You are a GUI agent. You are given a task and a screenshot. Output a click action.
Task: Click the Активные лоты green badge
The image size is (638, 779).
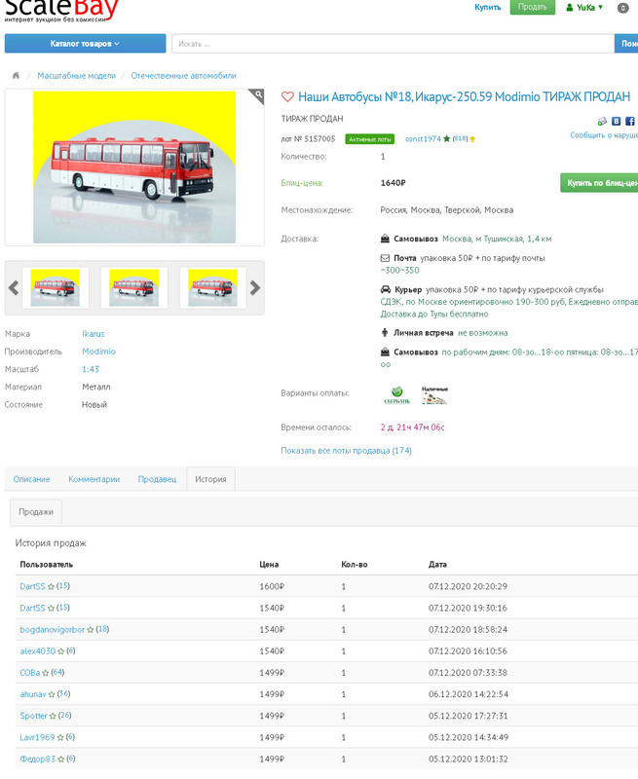(370, 139)
